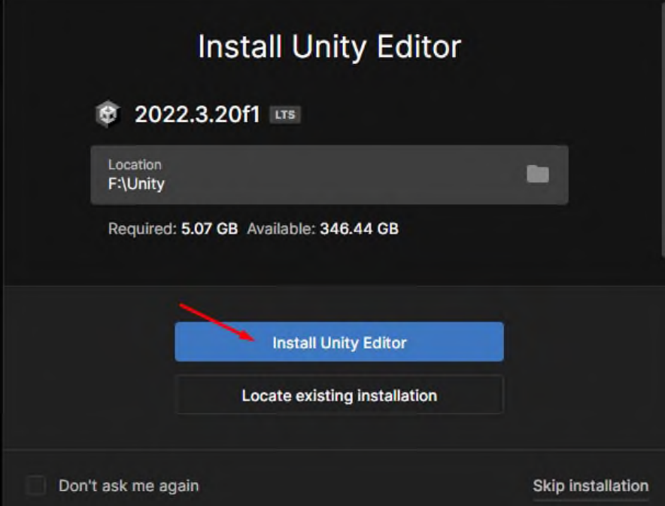Click the red arrow annotation tip
Image resolution: width=665 pixels, height=506 pixels.
tap(253, 339)
